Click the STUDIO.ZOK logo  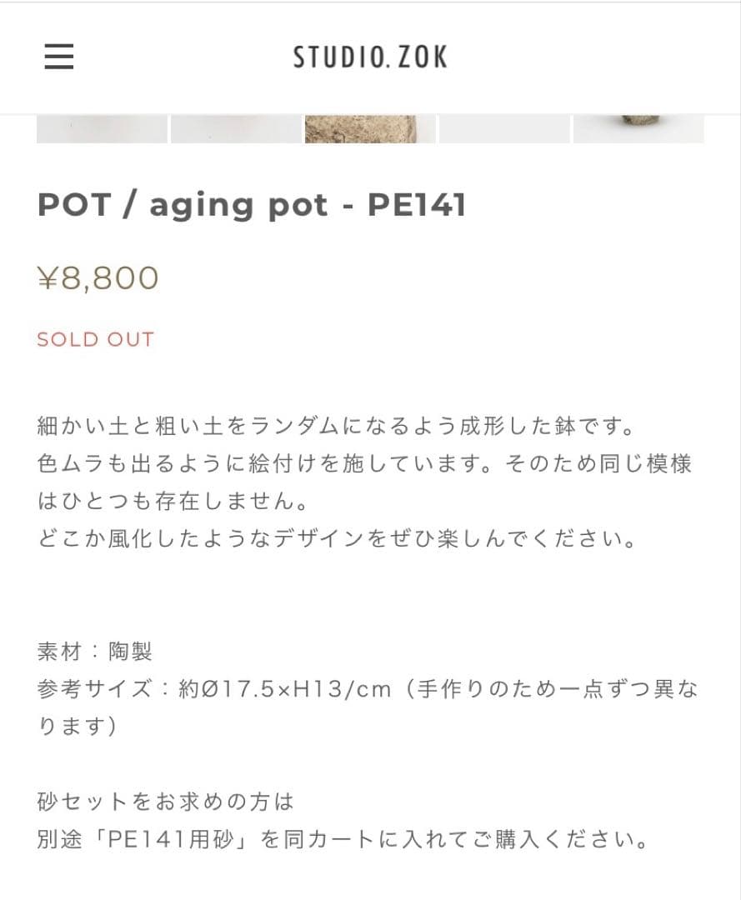[370, 57]
